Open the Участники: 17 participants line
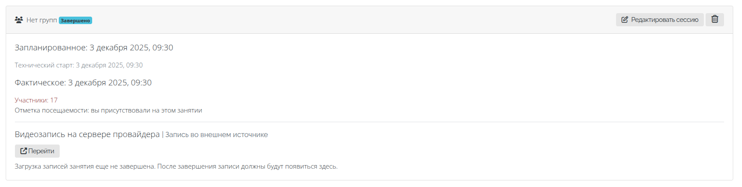Viewport: 742px width, 187px height. [x=36, y=100]
